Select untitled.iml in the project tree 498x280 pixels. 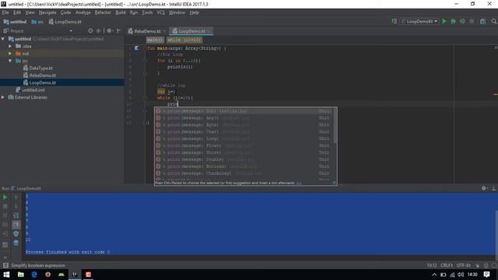(33, 90)
